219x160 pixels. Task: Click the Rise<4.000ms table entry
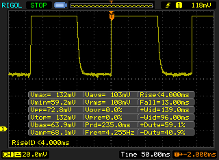coord(165,95)
